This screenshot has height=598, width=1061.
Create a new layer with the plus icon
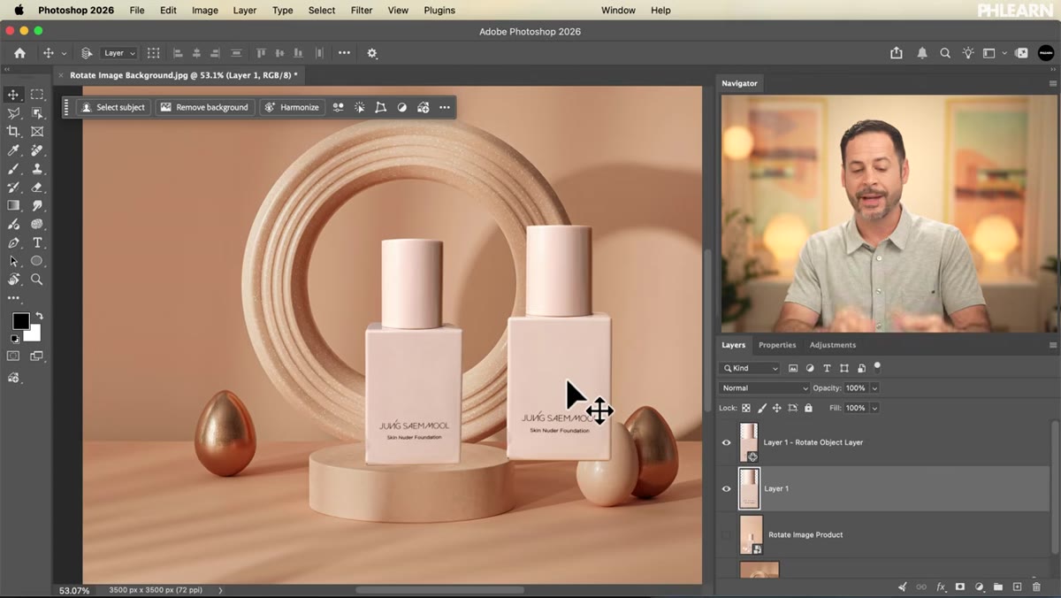(1017, 586)
